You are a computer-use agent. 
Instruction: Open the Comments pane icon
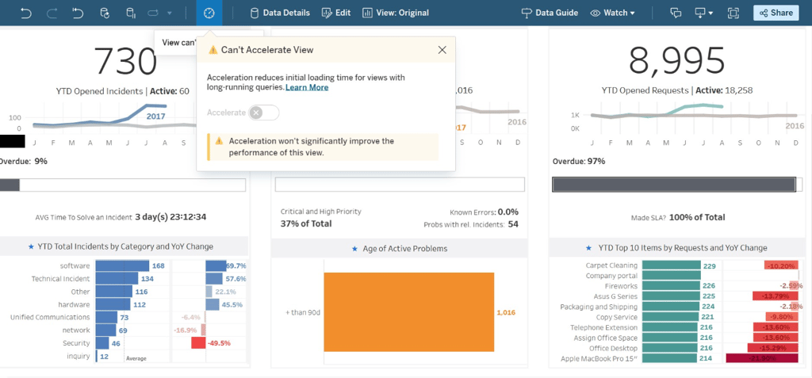(676, 13)
